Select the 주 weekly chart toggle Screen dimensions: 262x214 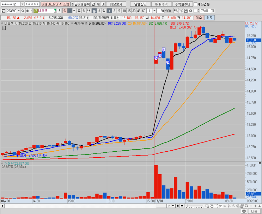pyautogui.click(x=79, y=11)
